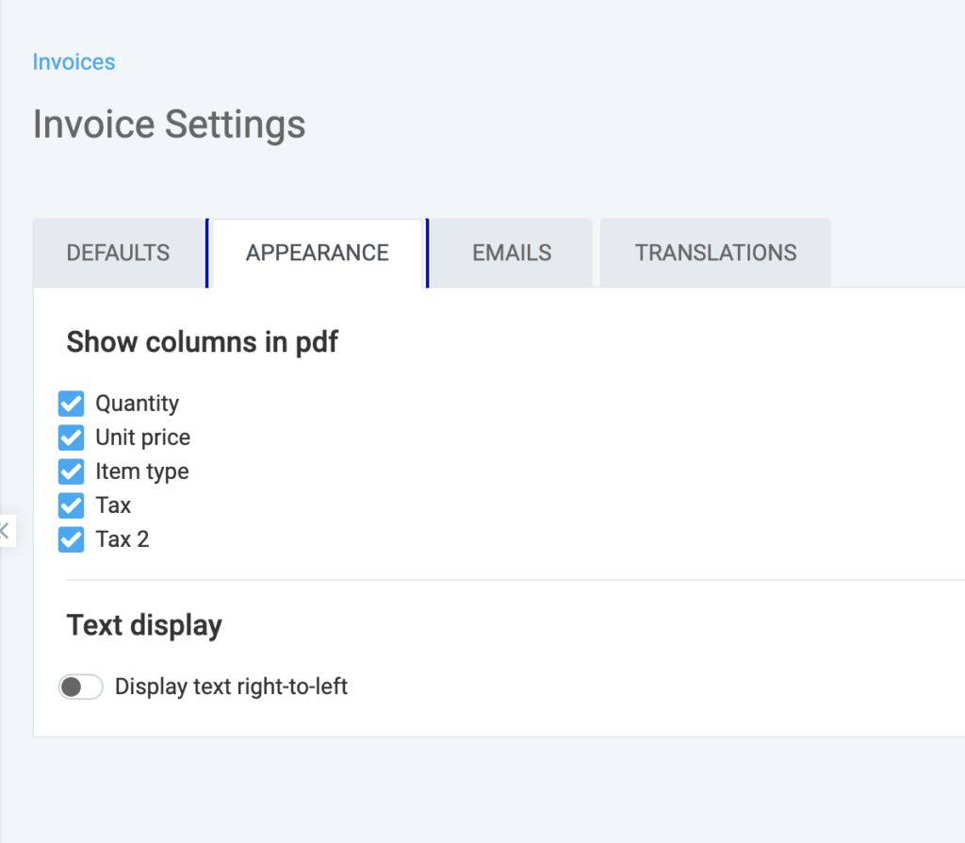This screenshot has height=843, width=965.
Task: Click the 'Invoice Settings' page title
Action: click(169, 124)
